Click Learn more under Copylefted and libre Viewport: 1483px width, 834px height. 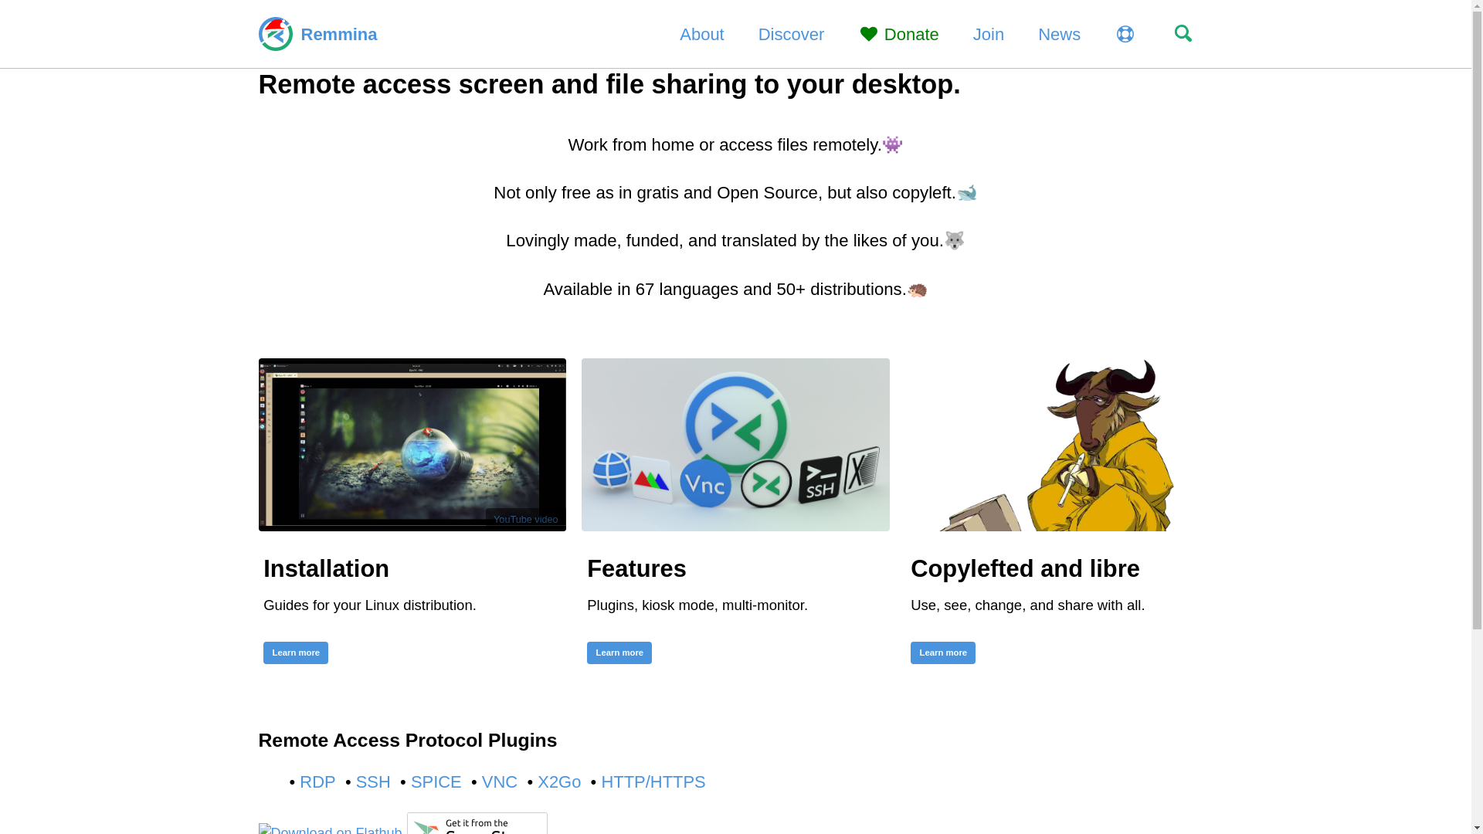(x=942, y=653)
